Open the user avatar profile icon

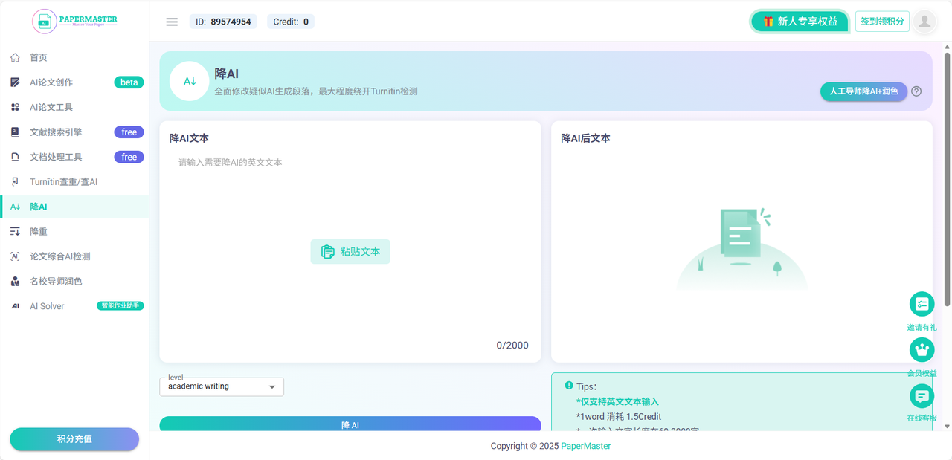[924, 22]
